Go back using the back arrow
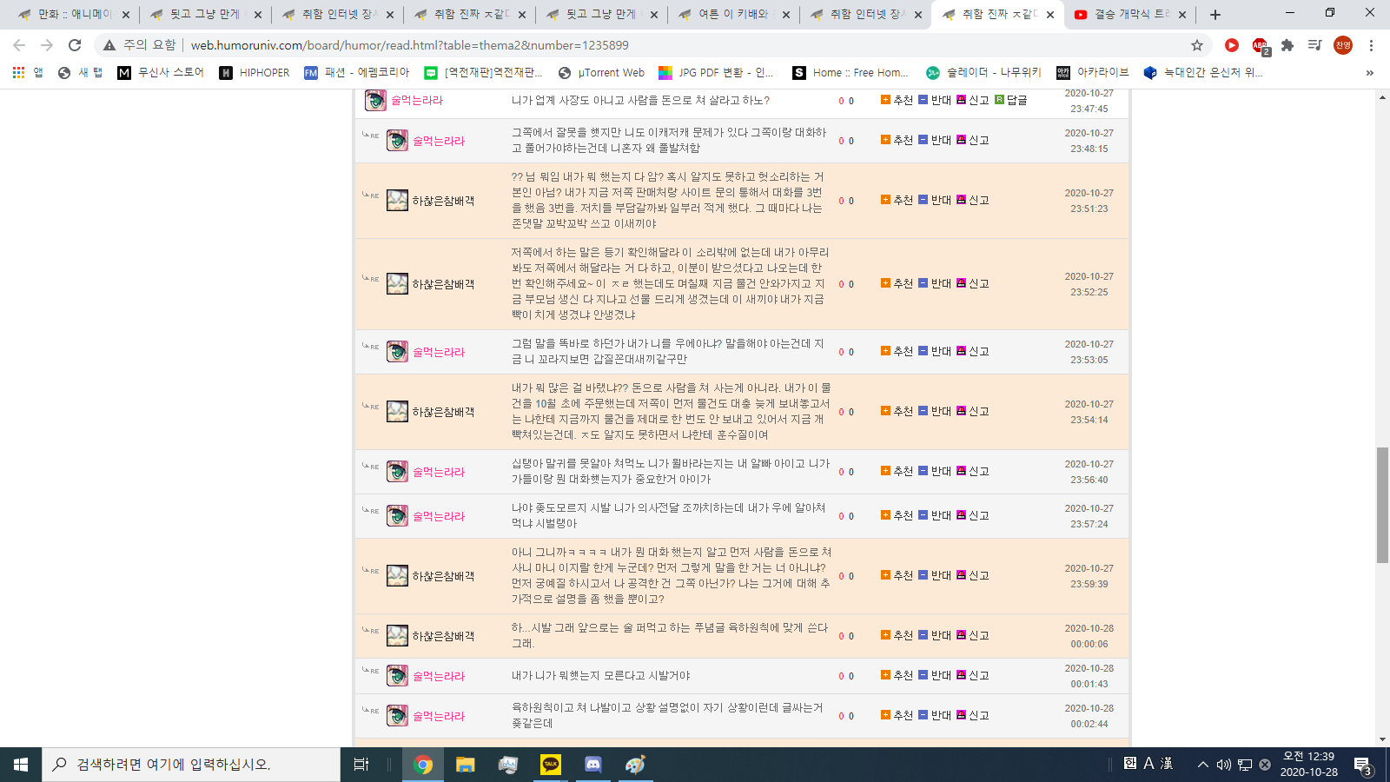Image resolution: width=1390 pixels, height=782 pixels. (19, 45)
